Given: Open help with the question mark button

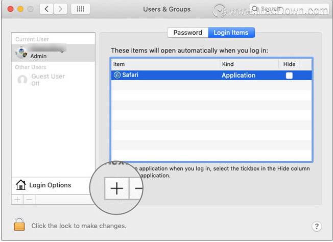Looking at the screenshot, I should 317,226.
